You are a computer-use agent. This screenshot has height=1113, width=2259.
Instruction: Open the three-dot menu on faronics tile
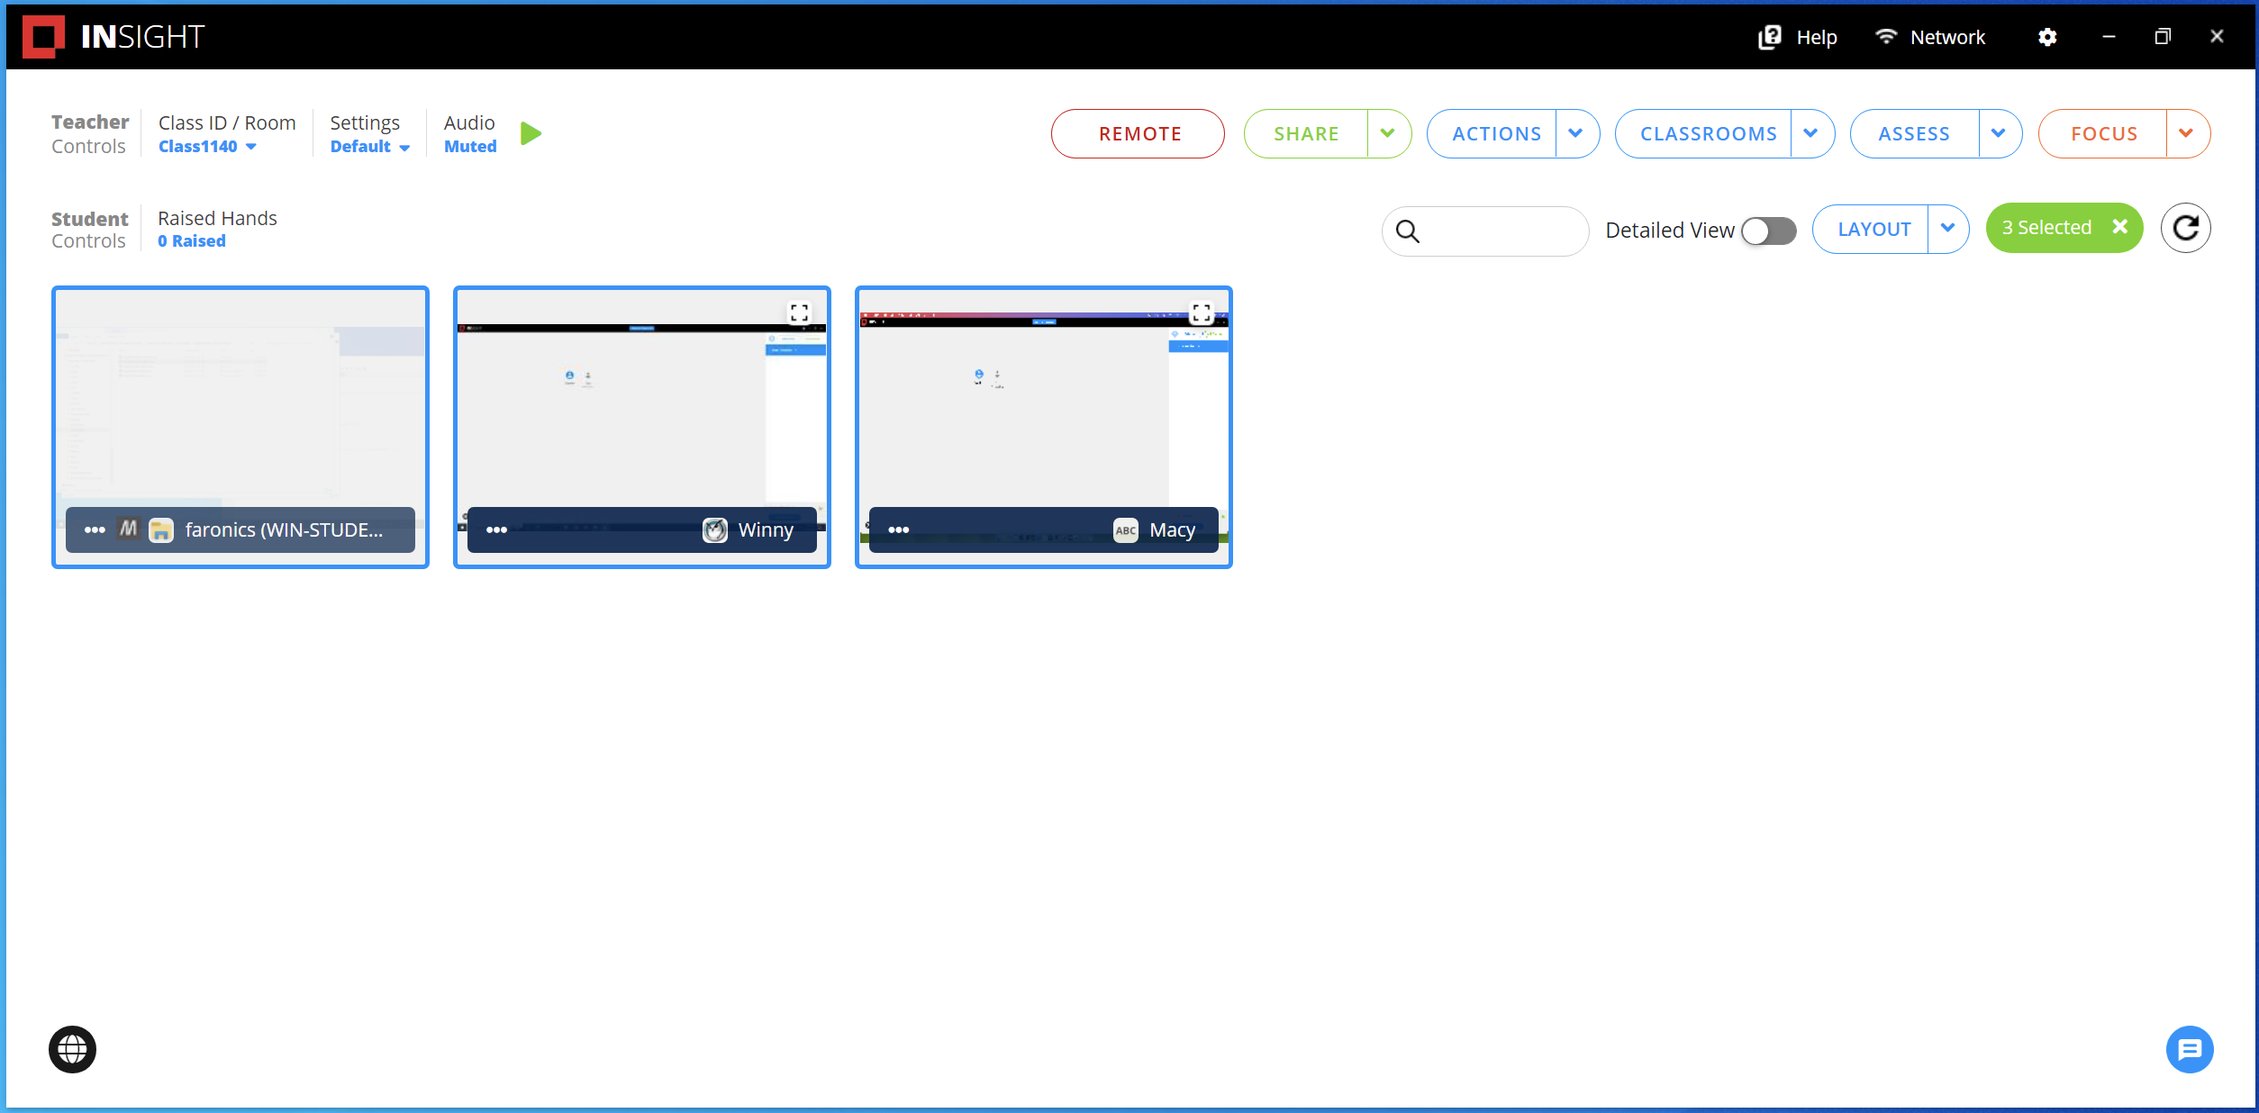click(x=95, y=529)
